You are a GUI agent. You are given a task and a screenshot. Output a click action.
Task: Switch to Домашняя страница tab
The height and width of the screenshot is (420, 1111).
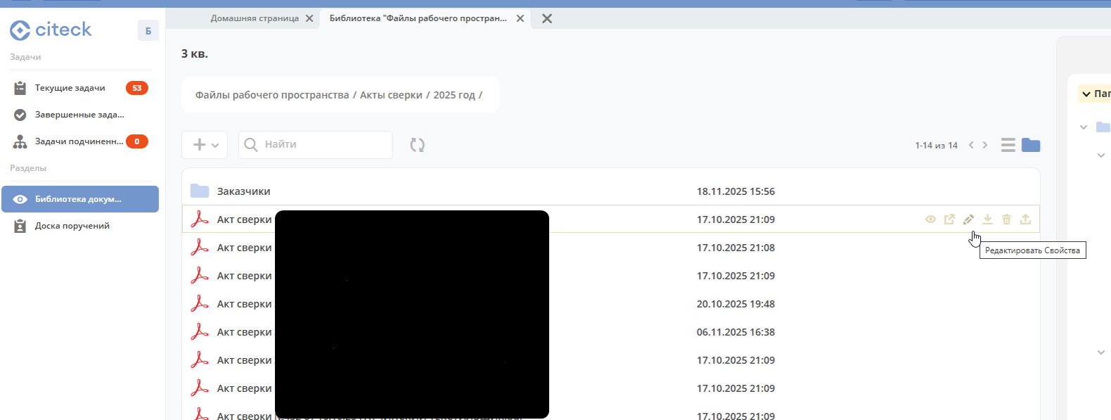click(x=255, y=18)
